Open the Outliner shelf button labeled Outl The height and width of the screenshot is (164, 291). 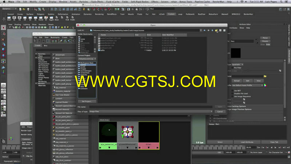tap(9, 18)
